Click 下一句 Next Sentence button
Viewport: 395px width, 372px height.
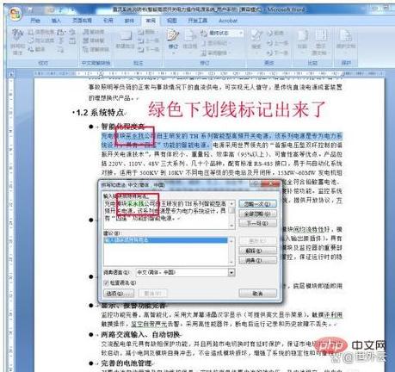point(257,223)
